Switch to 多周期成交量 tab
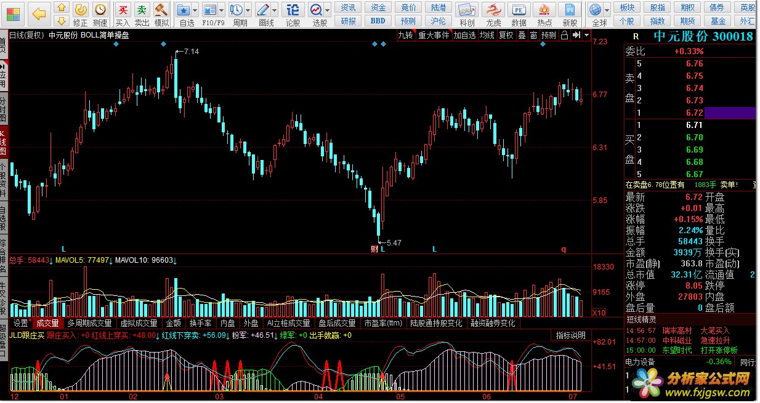Image resolution: width=760 pixels, height=403 pixels. pyautogui.click(x=90, y=323)
